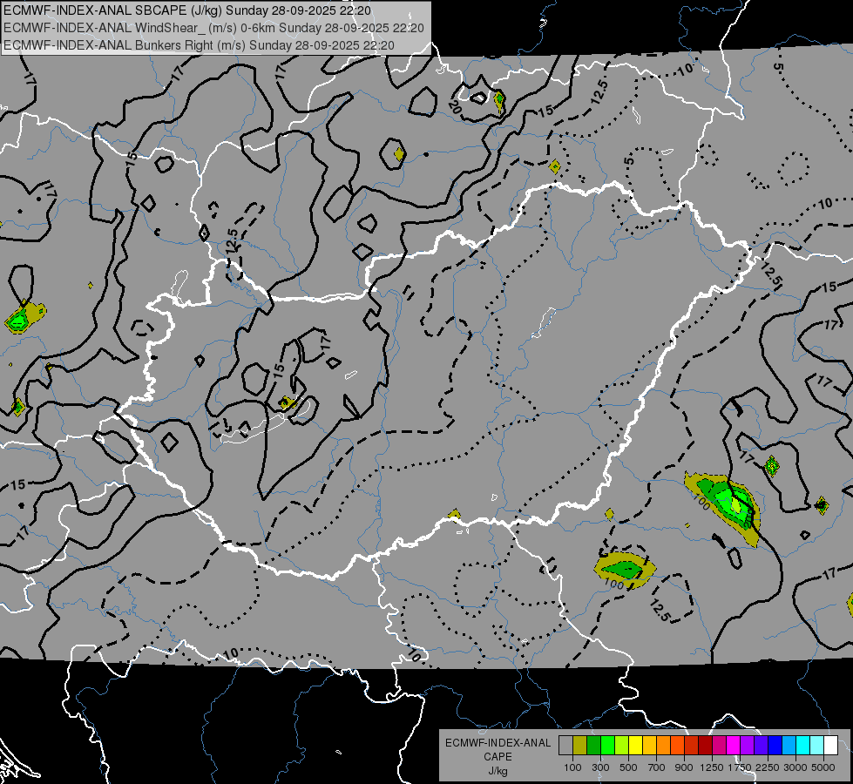
Task: Select the WindShear 0-6km header line
Action: tap(213, 28)
